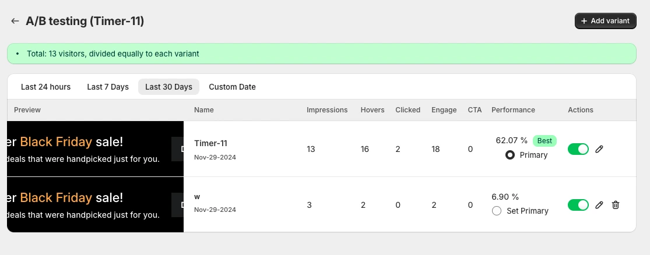
Task: Click Timer-11 impressions value 13
Action: [x=311, y=149]
